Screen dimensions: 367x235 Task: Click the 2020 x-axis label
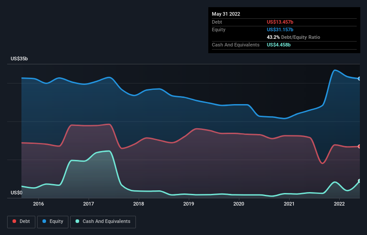coord(239,204)
